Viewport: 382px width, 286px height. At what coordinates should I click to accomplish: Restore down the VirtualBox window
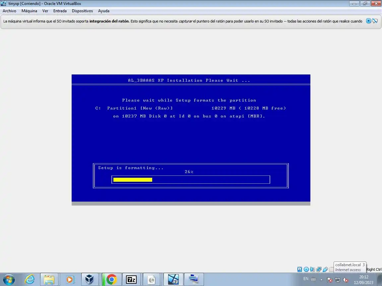[365, 3]
